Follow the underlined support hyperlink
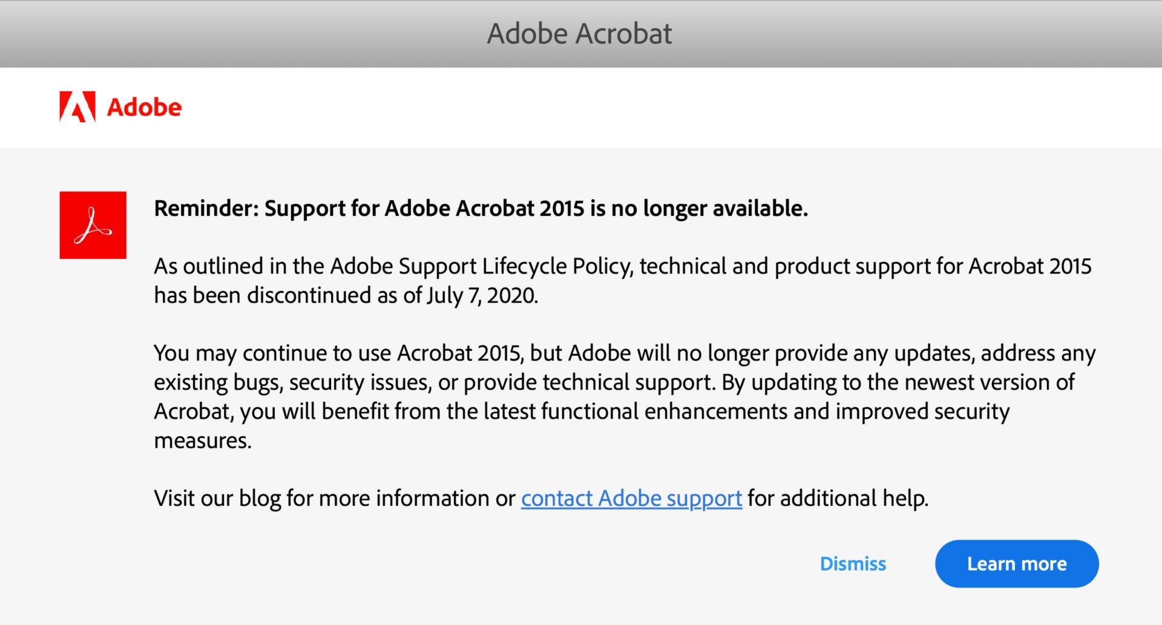Screen dimensions: 1162x625 (631, 498)
